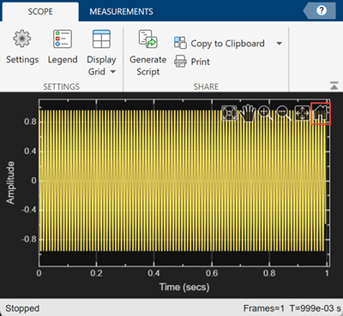Click the T=999e-03 s status entry

[x=315, y=308]
